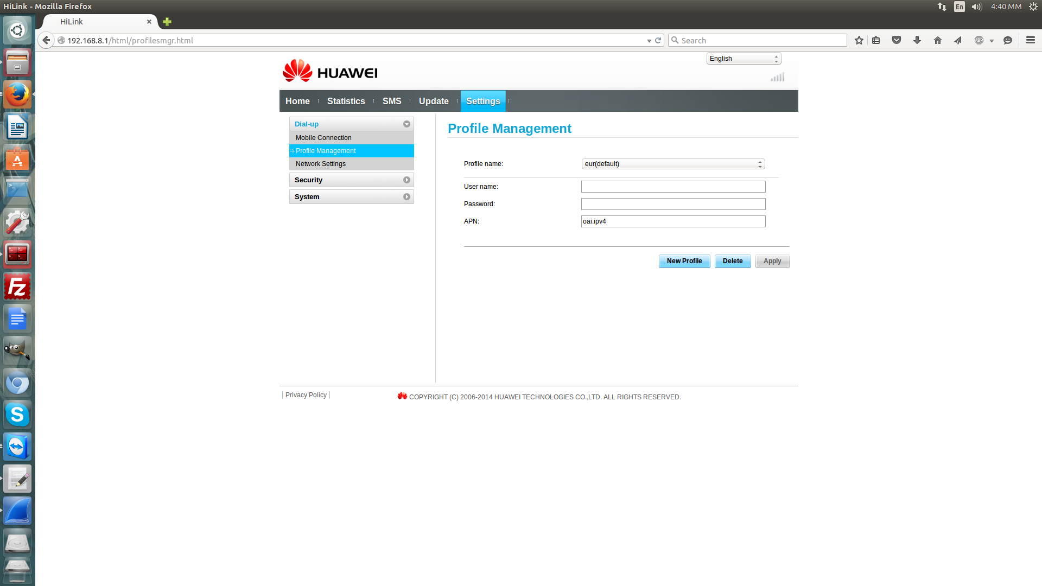The width and height of the screenshot is (1042, 586).
Task: Open Firefox hamburger menu
Action: [1031, 40]
